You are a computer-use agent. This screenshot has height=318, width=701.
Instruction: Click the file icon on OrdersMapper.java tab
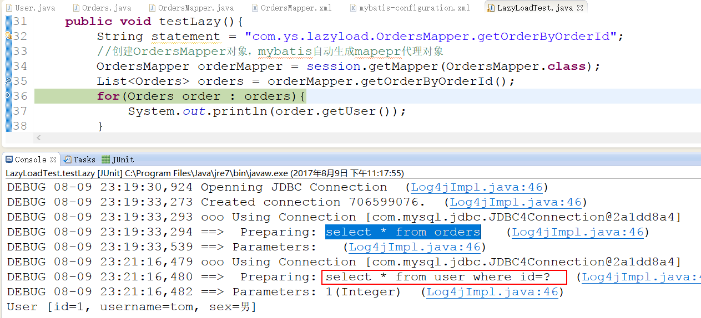coord(152,8)
